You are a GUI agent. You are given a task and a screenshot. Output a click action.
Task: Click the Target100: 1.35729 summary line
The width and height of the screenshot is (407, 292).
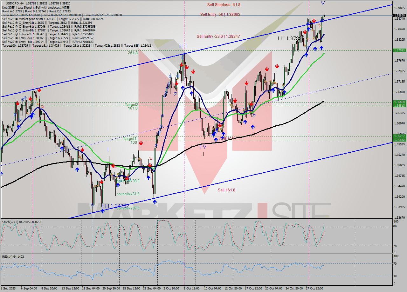(76, 45)
